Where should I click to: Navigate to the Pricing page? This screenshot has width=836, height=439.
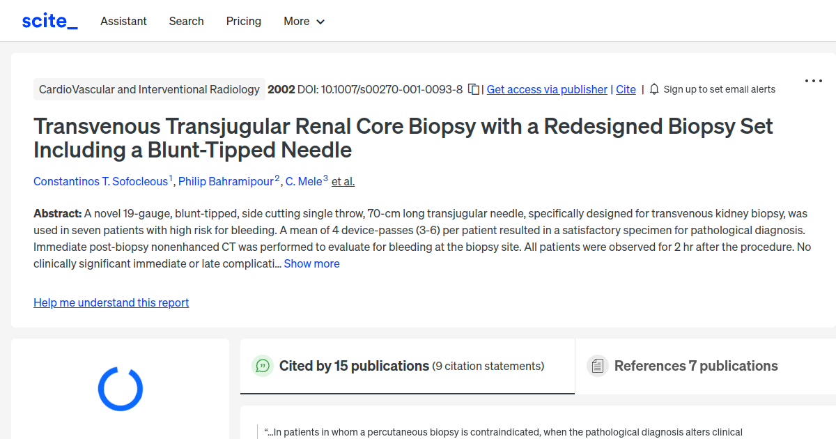coord(243,21)
